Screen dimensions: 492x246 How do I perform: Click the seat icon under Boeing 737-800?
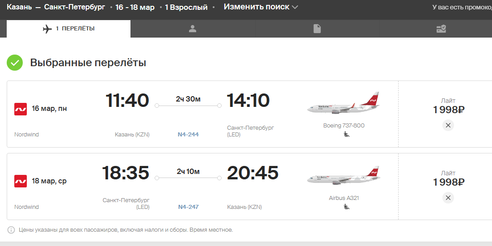[x=347, y=134]
